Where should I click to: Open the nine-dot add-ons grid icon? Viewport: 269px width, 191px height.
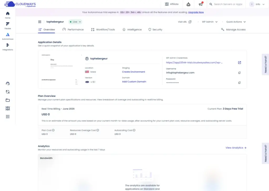click(8, 117)
